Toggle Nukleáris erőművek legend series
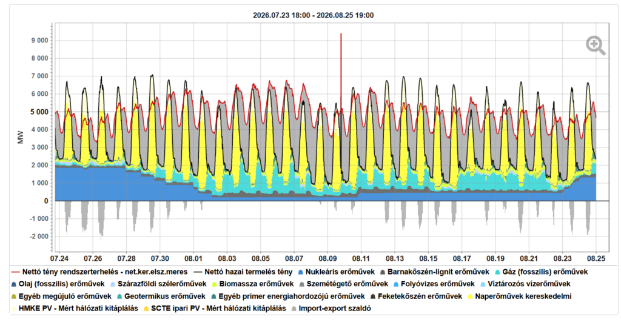 coord(336,272)
